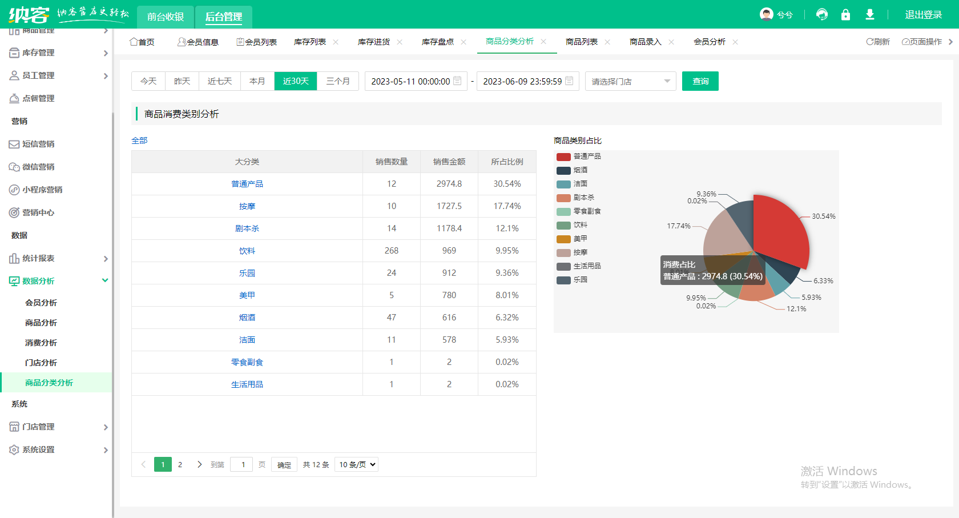Open the 10 条/页 page size dropdown
959x518 pixels.
point(357,464)
